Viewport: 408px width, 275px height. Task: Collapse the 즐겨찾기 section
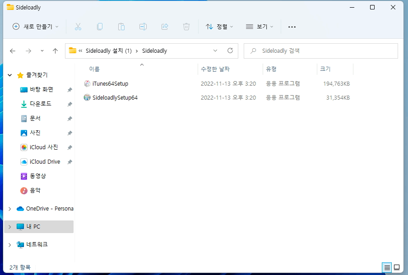[x=10, y=75]
